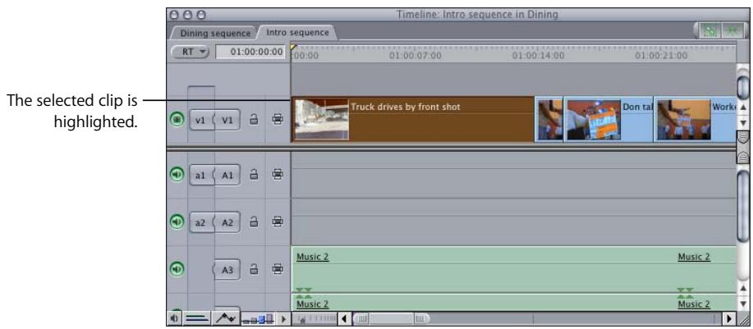This screenshot has width=753, height=329.
Task: Select the track height control
Action: [258, 318]
